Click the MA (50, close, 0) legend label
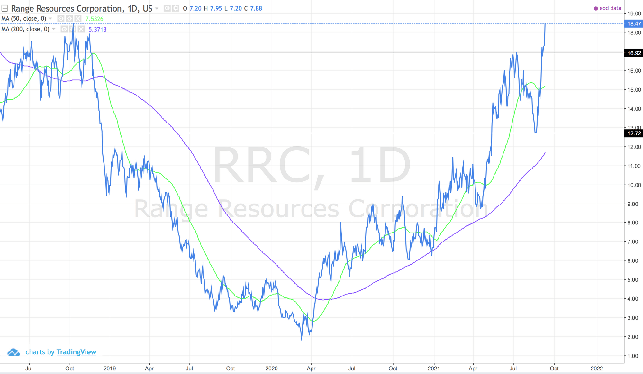This screenshot has width=643, height=374. pyautogui.click(x=24, y=19)
